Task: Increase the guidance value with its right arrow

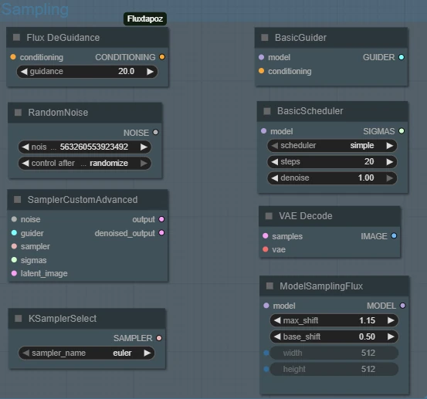Action: 150,72
